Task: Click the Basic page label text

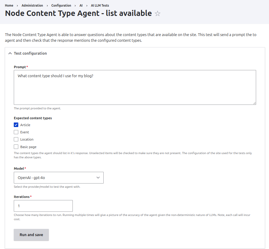Action: 28,147
